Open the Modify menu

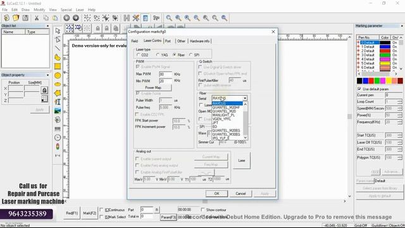tap(39, 9)
